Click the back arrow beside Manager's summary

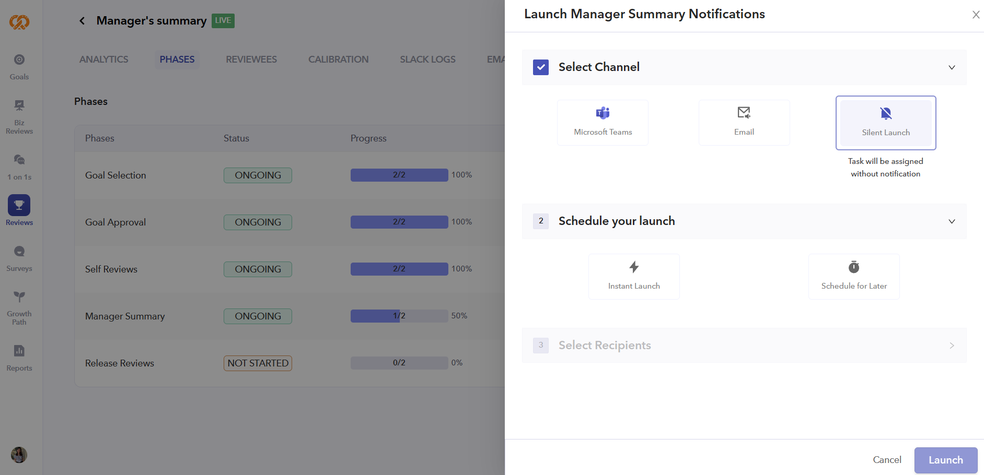(82, 21)
